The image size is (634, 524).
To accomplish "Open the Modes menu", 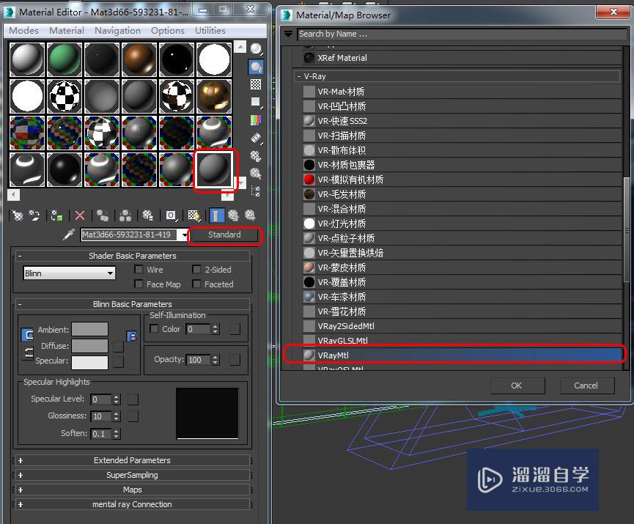I will (x=24, y=31).
